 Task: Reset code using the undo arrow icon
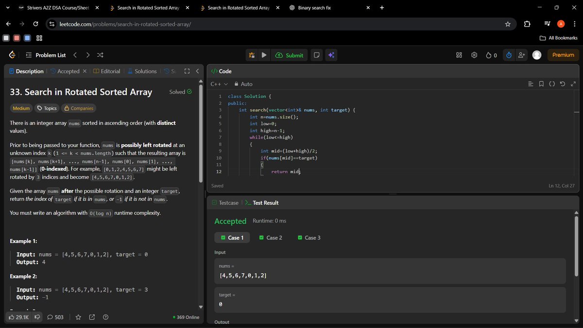tap(562, 84)
